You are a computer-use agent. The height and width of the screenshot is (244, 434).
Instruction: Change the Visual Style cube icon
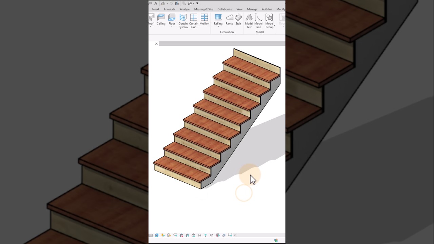pyautogui.click(x=157, y=235)
